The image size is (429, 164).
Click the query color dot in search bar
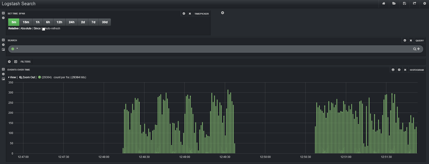[13, 49]
